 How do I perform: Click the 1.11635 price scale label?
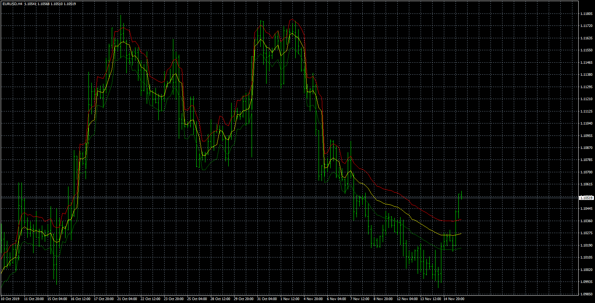[586, 38]
